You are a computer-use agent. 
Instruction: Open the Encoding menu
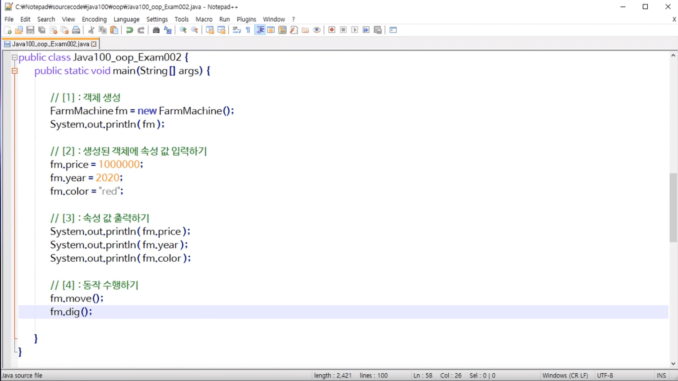click(94, 19)
